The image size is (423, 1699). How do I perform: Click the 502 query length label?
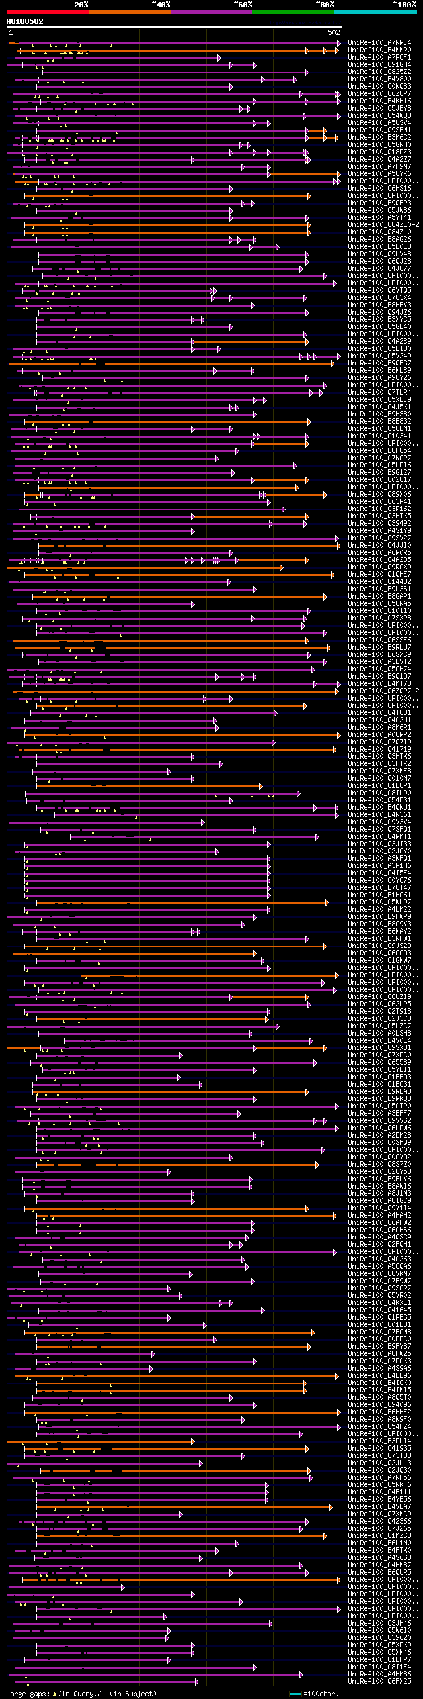point(334,32)
